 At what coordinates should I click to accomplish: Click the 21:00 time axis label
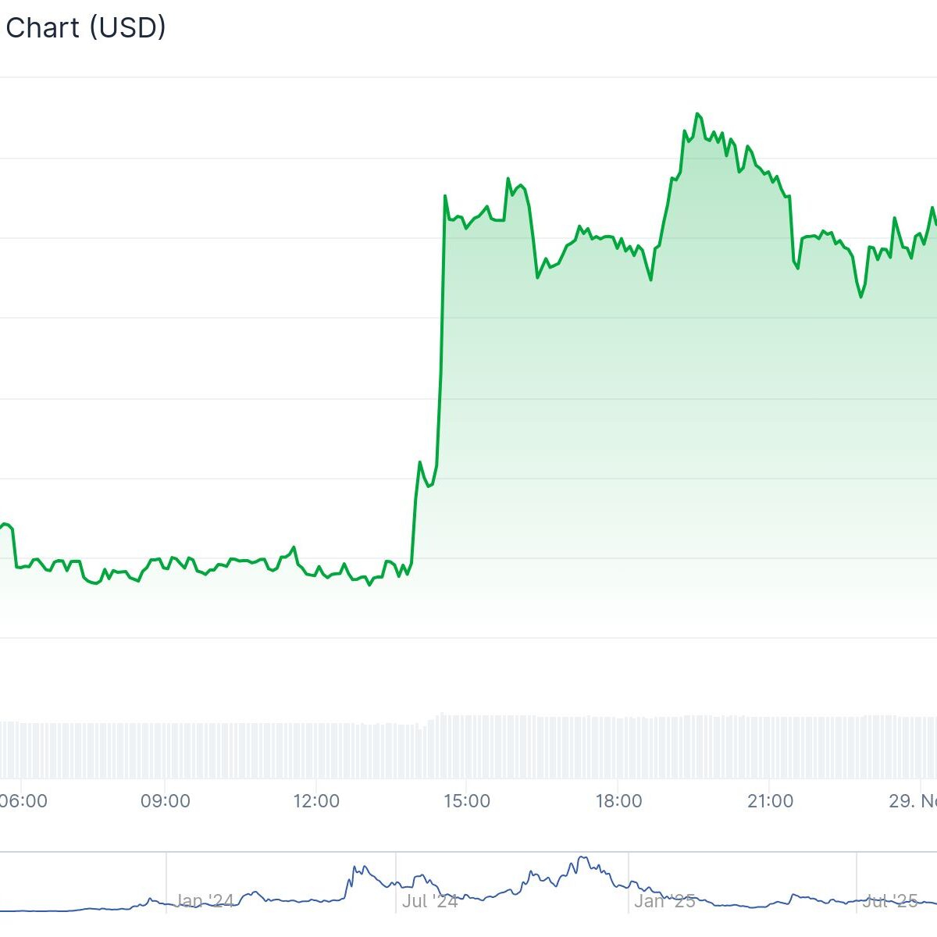coord(770,801)
